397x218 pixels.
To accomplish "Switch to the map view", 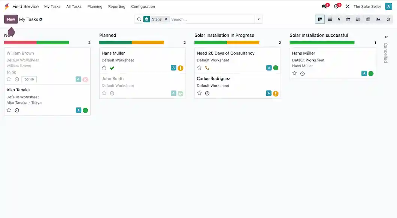I will click(x=339, y=19).
